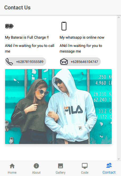Message the WhatsApp number +6285646104747 chip

point(80,62)
